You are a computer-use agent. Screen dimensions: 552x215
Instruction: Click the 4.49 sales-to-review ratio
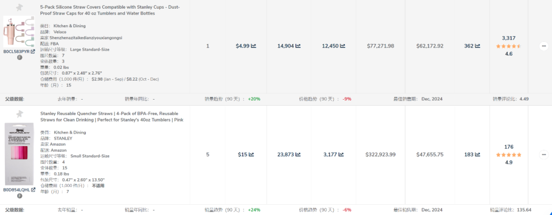point(524,99)
